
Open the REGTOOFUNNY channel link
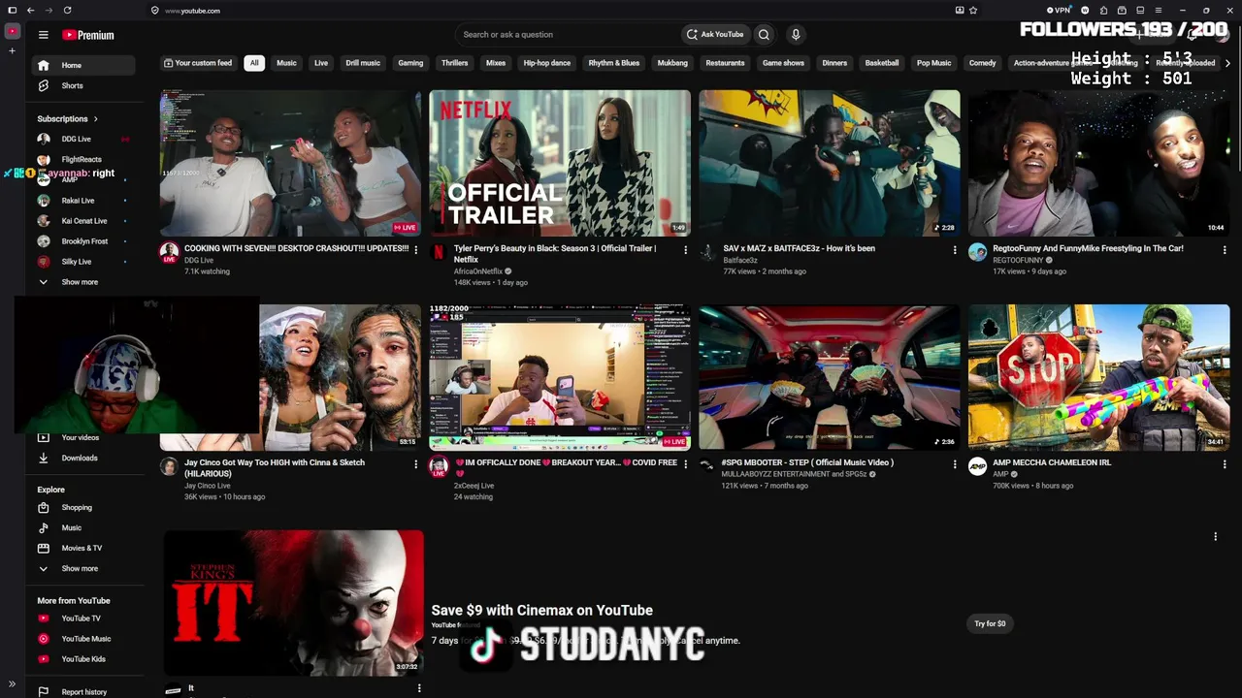(x=1018, y=260)
